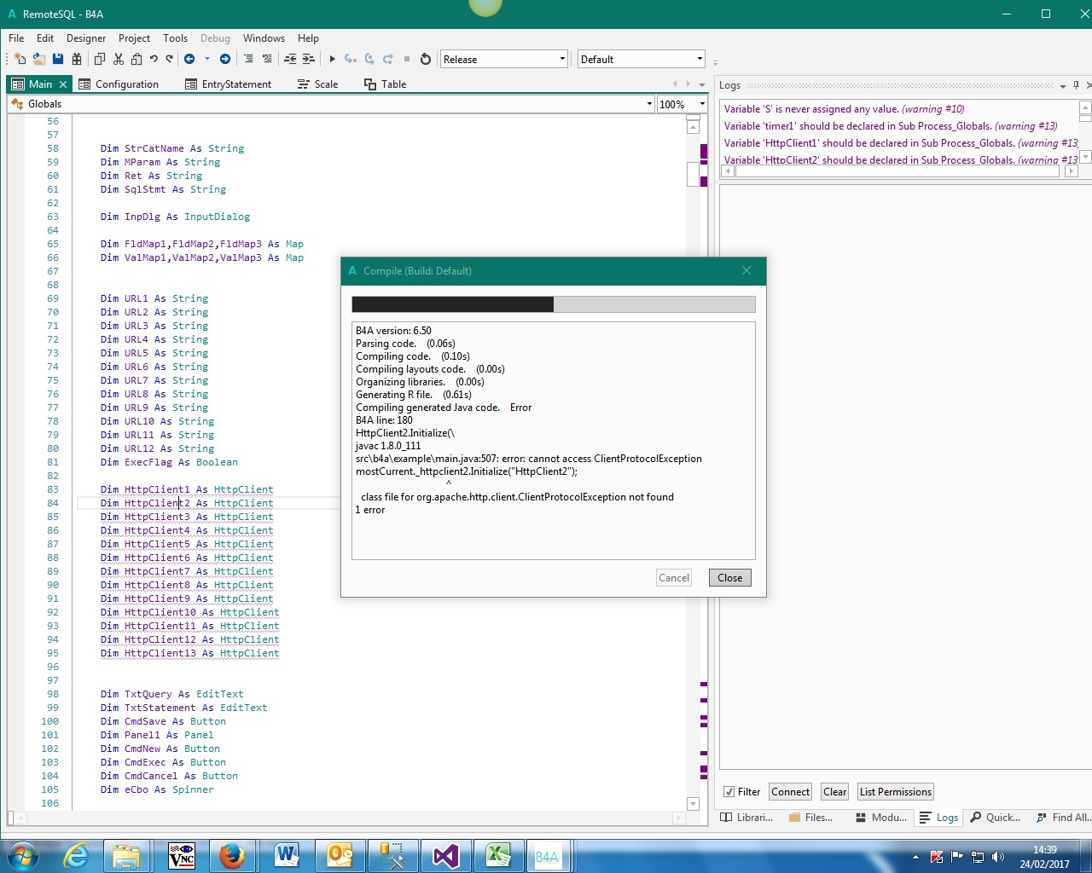Viewport: 1092px width, 873px height.
Task: Click Close in the Compile dialog
Action: 729,578
